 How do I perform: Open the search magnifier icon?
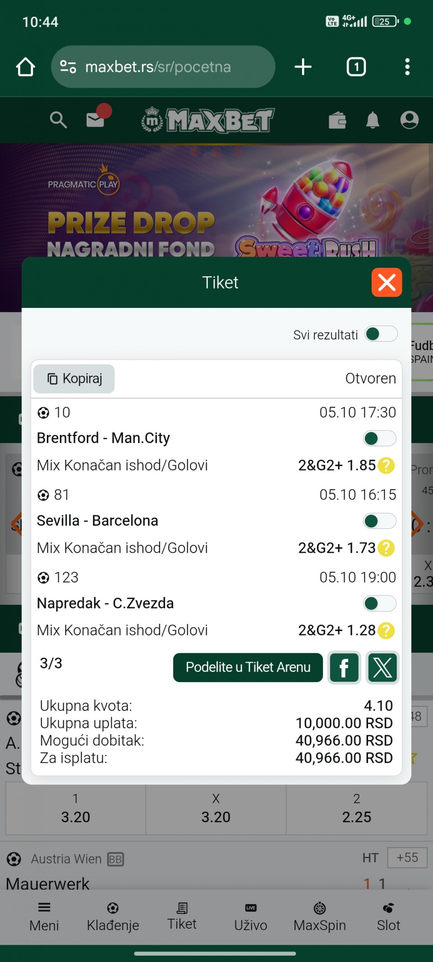click(x=58, y=120)
